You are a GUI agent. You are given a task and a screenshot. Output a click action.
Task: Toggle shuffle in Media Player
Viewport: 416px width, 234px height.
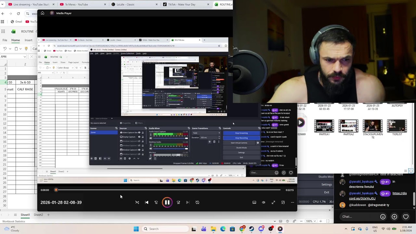[137, 202]
